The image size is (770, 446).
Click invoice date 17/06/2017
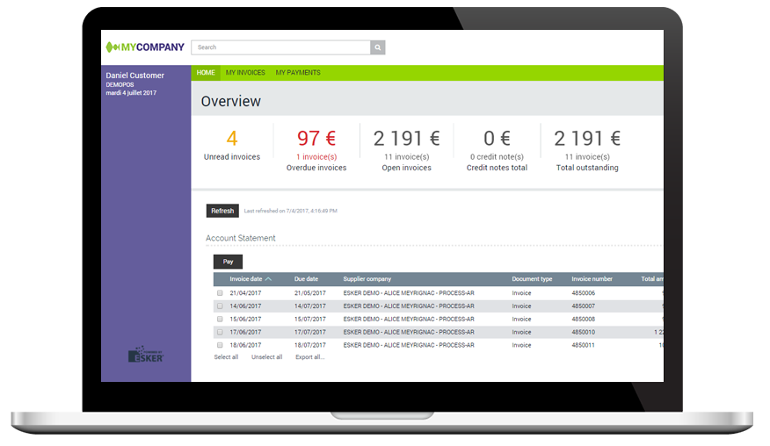click(245, 333)
